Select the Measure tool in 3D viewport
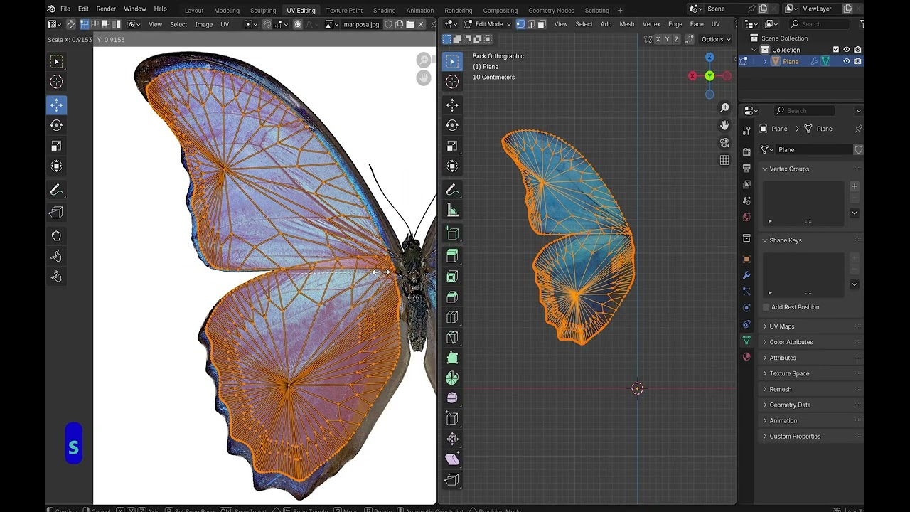910x512 pixels. click(x=452, y=210)
